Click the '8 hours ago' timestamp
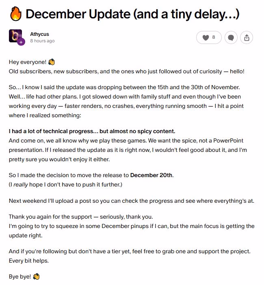 tap(42, 41)
